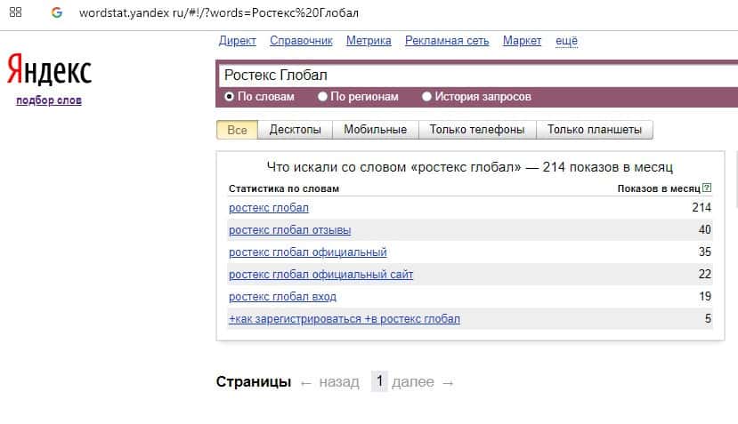This screenshot has width=738, height=424.
Task: Click the Яндекс logo
Action: click(49, 69)
